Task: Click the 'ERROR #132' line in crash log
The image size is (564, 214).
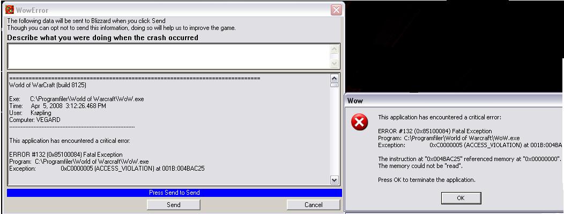Action: point(66,155)
